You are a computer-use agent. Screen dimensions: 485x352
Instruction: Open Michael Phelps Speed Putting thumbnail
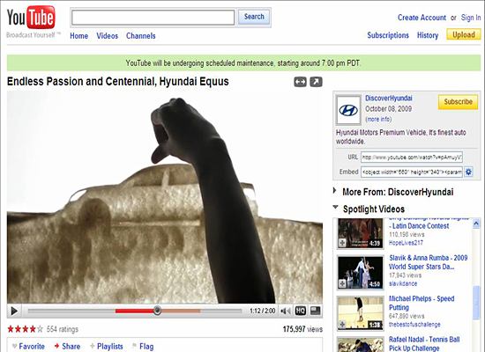coord(361,313)
